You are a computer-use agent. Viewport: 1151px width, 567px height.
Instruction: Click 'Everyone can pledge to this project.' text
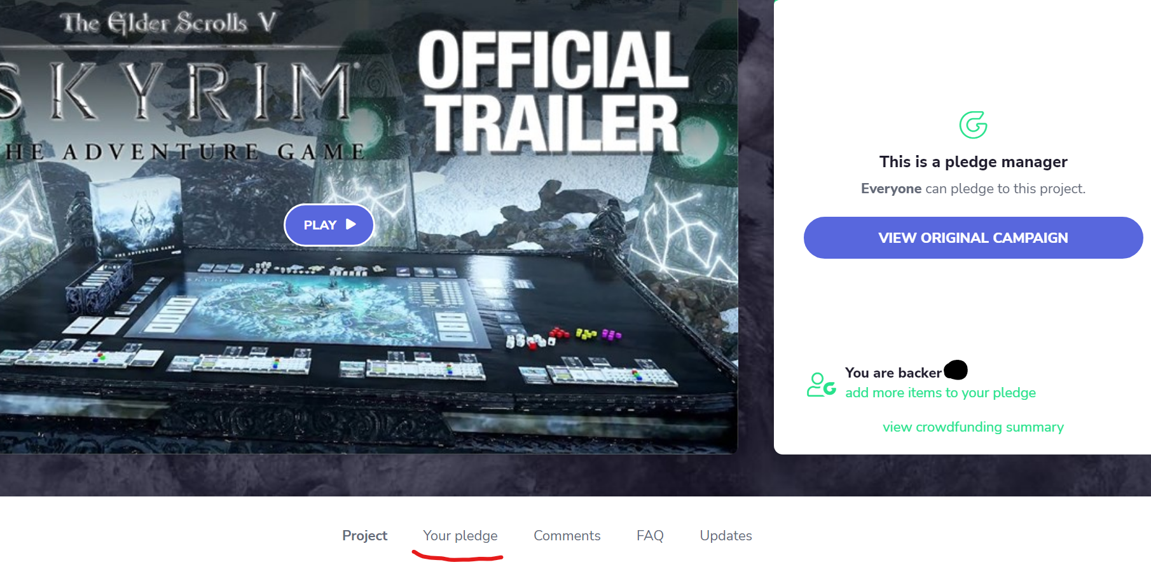pos(973,189)
